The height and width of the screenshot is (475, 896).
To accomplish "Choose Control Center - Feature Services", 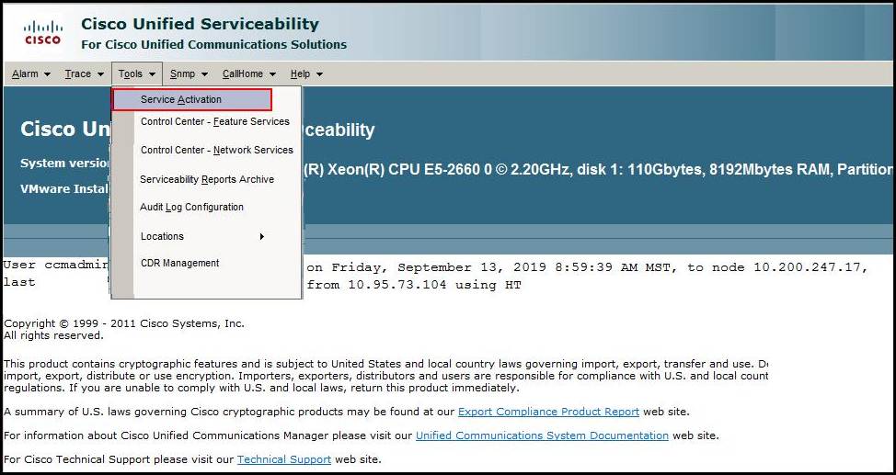I will pyautogui.click(x=214, y=121).
